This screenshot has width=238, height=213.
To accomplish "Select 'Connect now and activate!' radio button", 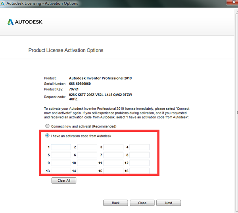I will point(48,126).
